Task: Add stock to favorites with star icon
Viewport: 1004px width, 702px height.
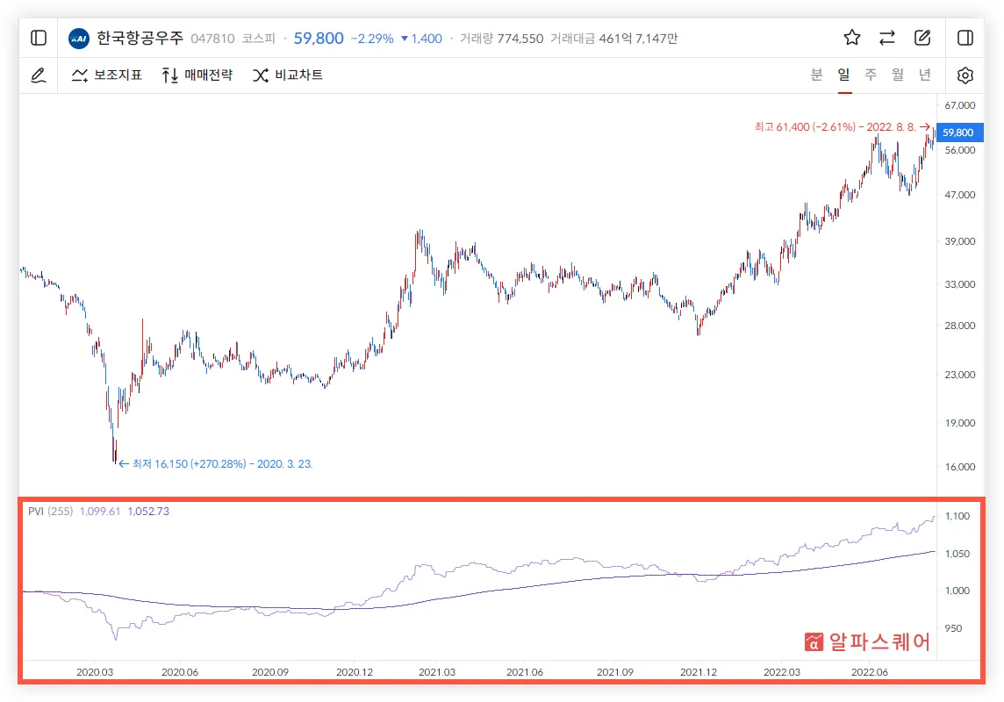Action: point(851,38)
